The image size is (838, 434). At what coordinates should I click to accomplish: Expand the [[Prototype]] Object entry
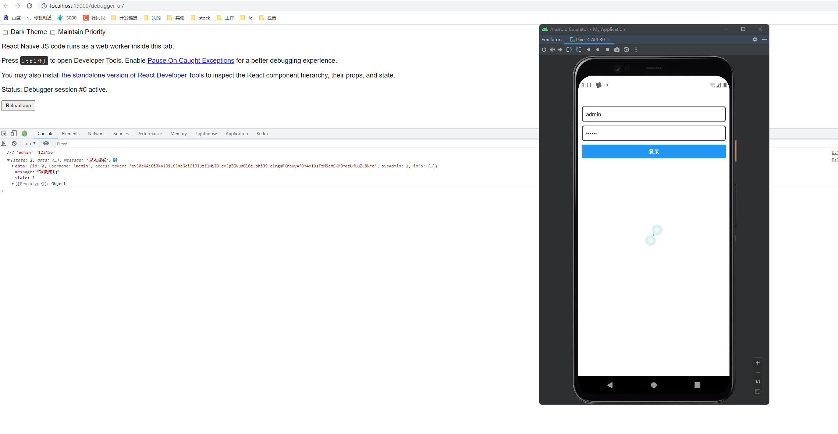click(13, 184)
